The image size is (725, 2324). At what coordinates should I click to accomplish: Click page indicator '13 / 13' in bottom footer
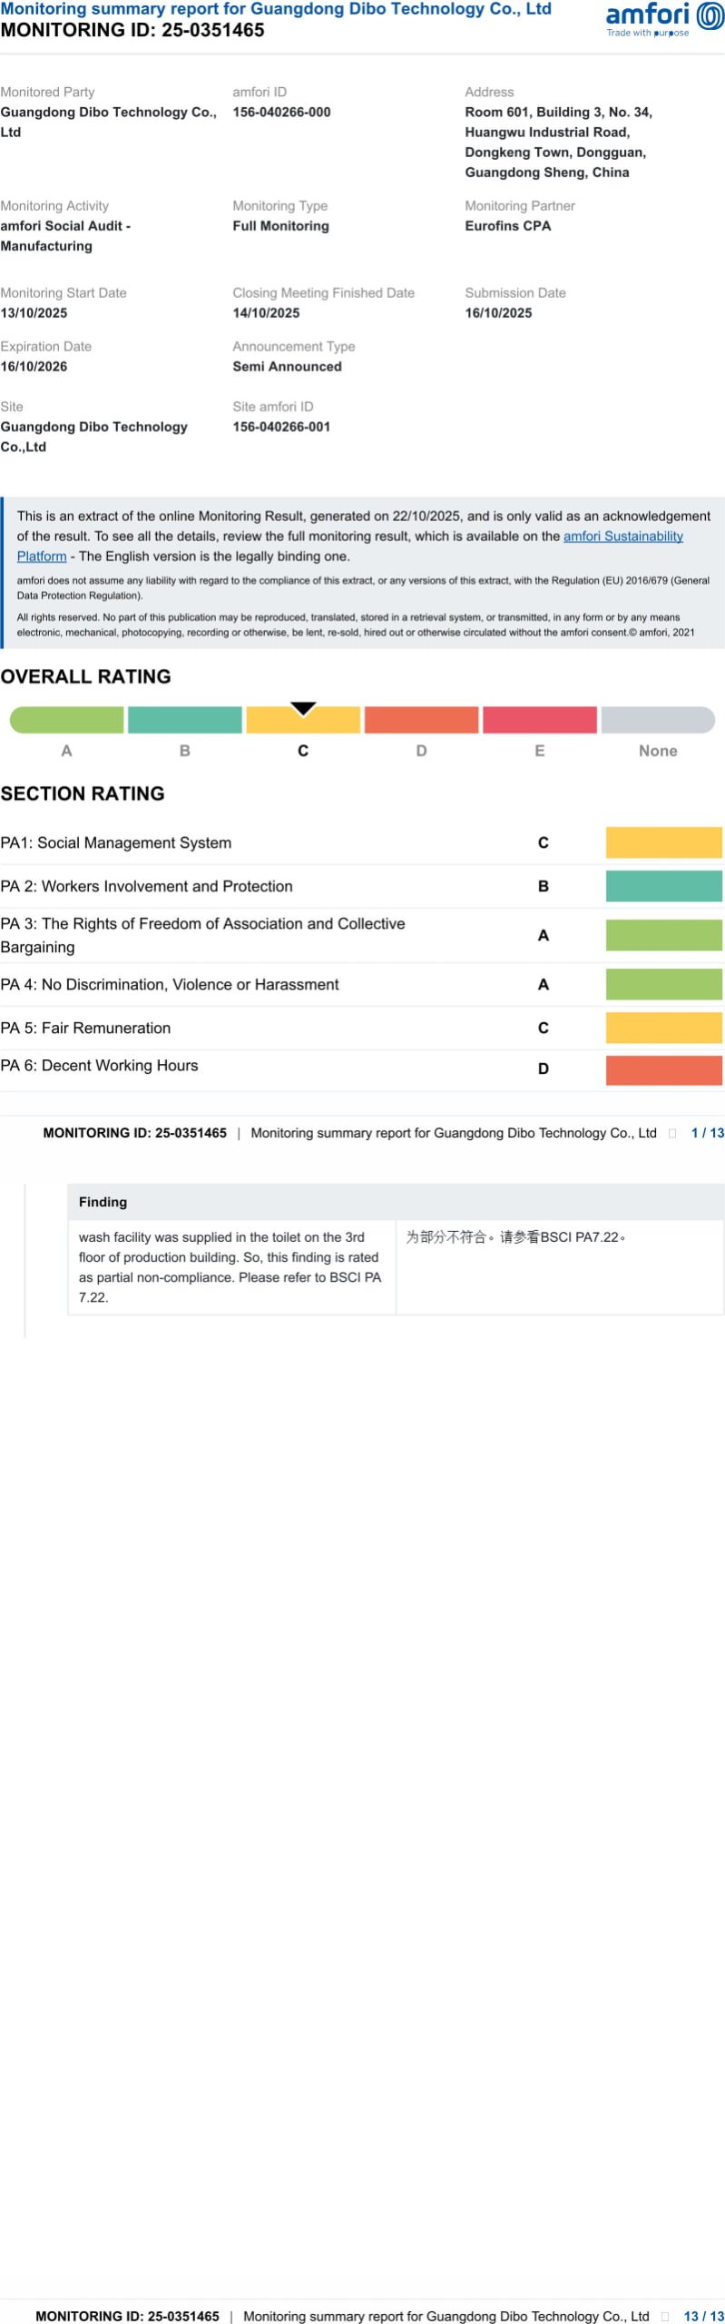point(704,2316)
